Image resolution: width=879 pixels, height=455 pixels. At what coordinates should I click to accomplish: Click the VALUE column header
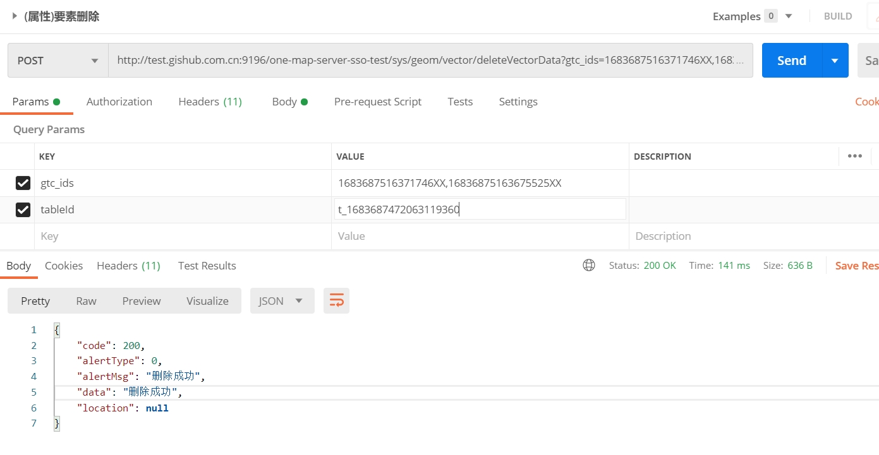pos(350,157)
